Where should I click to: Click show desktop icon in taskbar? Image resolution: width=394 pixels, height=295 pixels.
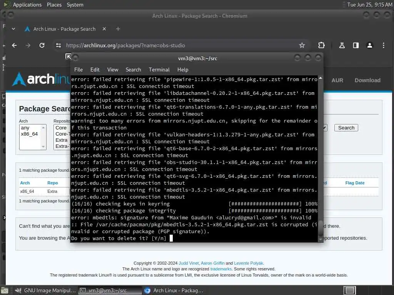(4, 290)
